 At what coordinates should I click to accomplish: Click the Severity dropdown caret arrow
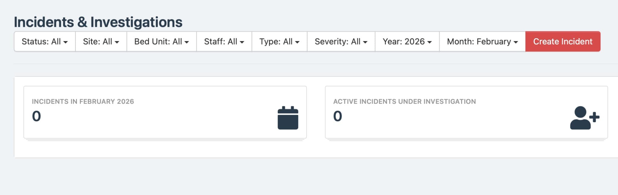click(x=366, y=42)
